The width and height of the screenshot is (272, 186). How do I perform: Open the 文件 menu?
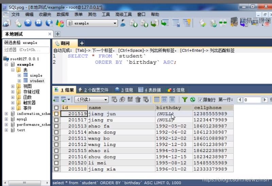click(x=16, y=14)
